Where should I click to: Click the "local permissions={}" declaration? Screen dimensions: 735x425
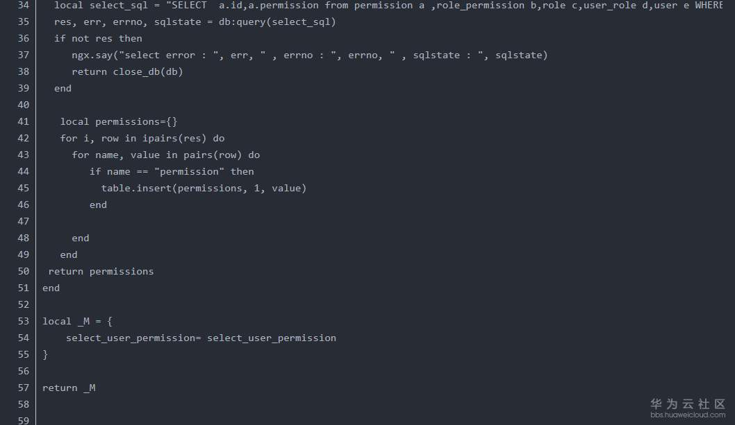[x=119, y=121]
